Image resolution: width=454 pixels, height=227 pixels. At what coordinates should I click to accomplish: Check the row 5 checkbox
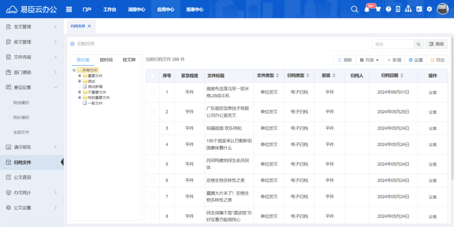(x=152, y=164)
